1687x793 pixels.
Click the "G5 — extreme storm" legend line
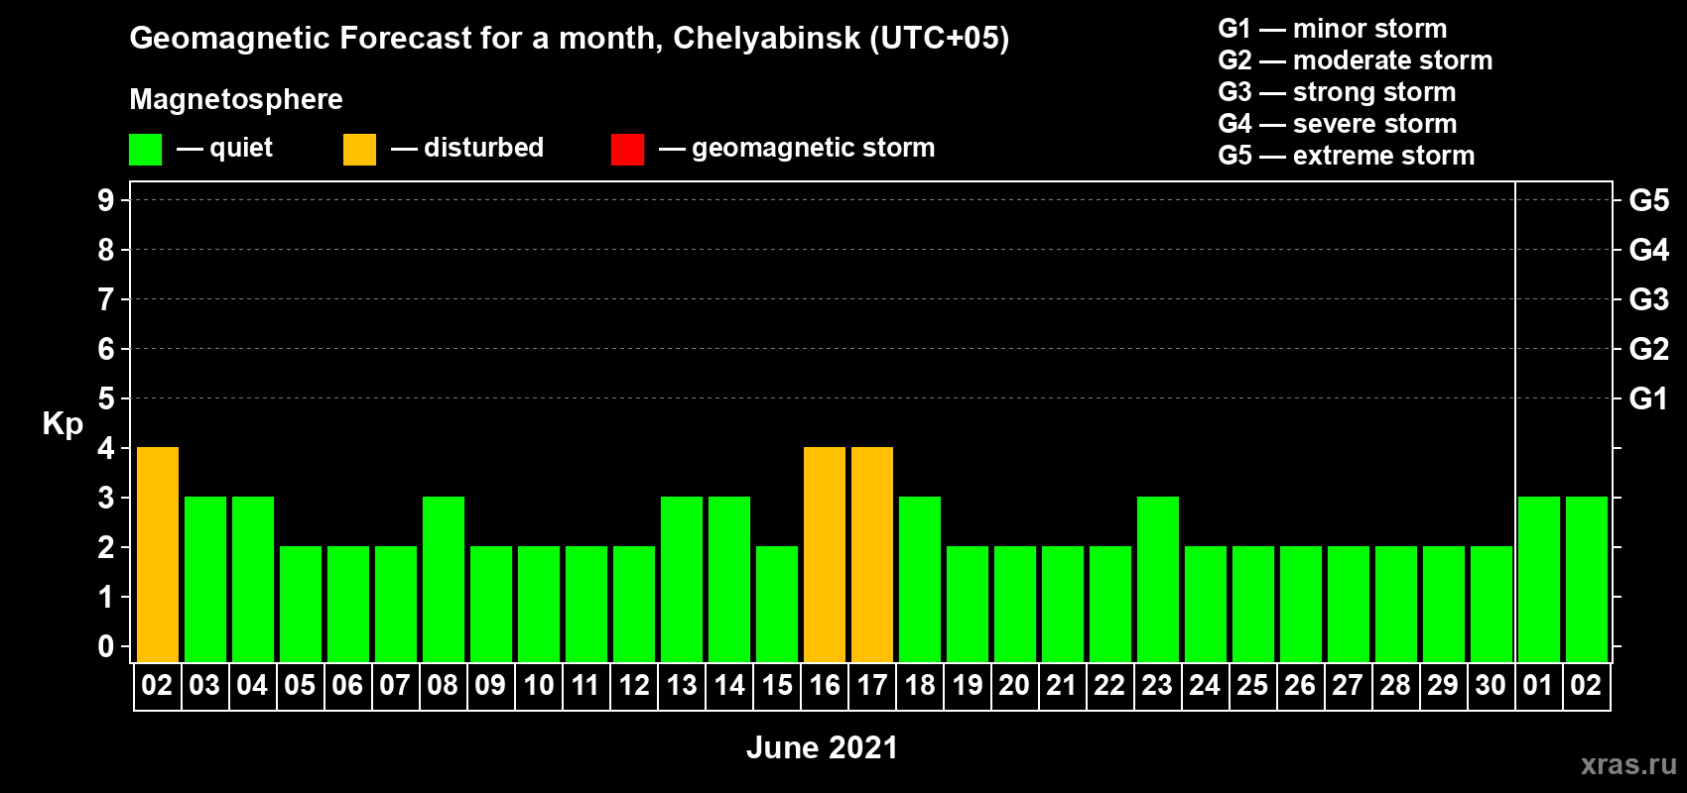click(x=1347, y=156)
